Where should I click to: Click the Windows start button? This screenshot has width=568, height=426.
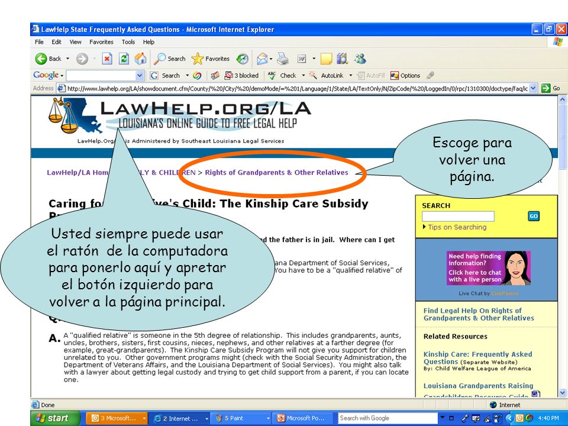pyautogui.click(x=56, y=418)
